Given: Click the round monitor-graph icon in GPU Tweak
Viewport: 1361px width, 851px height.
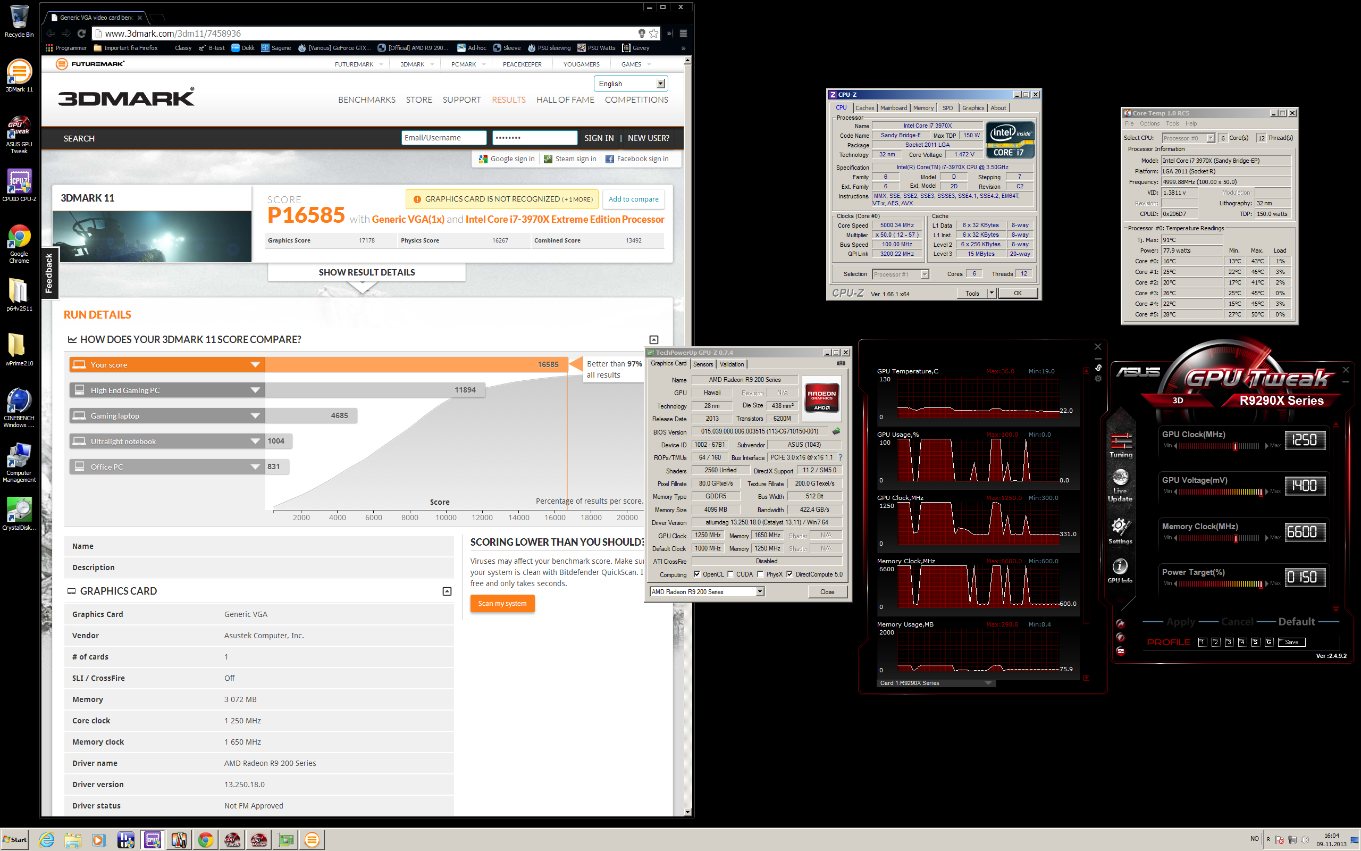Looking at the screenshot, I should click(1120, 651).
